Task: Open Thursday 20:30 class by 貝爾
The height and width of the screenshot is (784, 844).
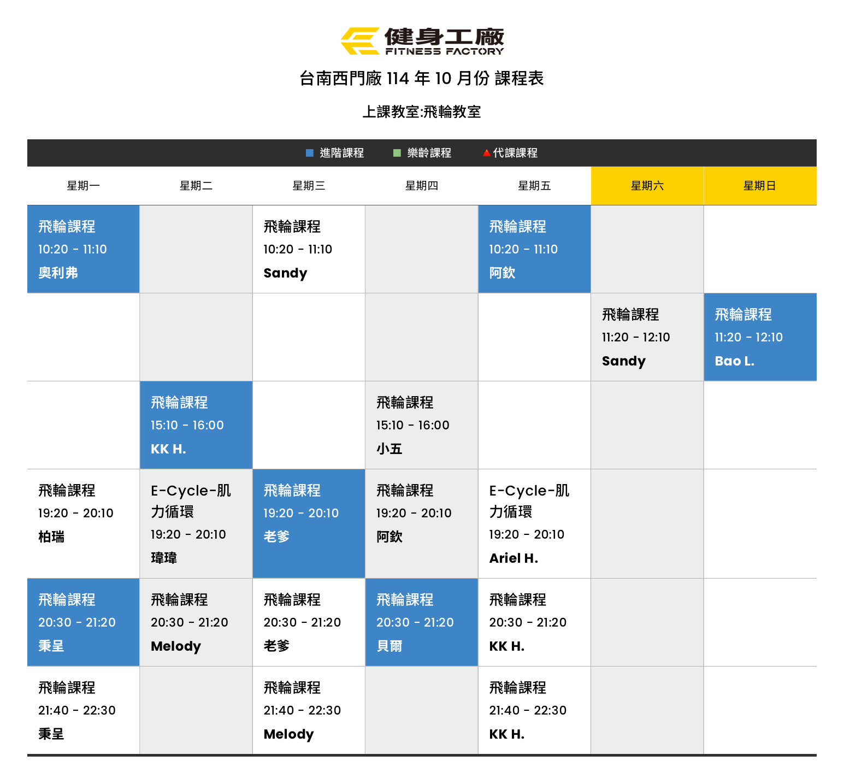Action: click(x=421, y=622)
